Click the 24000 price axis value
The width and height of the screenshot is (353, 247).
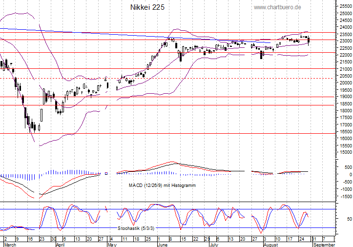pyautogui.click(x=346, y=27)
